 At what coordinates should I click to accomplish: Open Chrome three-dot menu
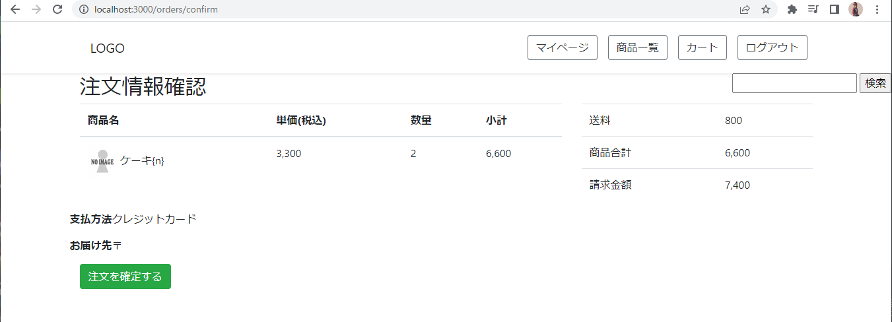click(876, 9)
